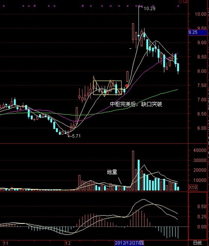Open the 日线 period selector
Screen dimensions: 209x246
tap(198, 243)
